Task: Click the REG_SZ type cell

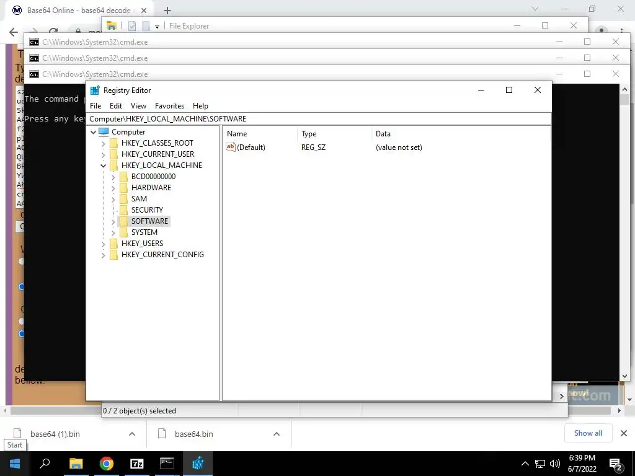Action: tap(313, 148)
